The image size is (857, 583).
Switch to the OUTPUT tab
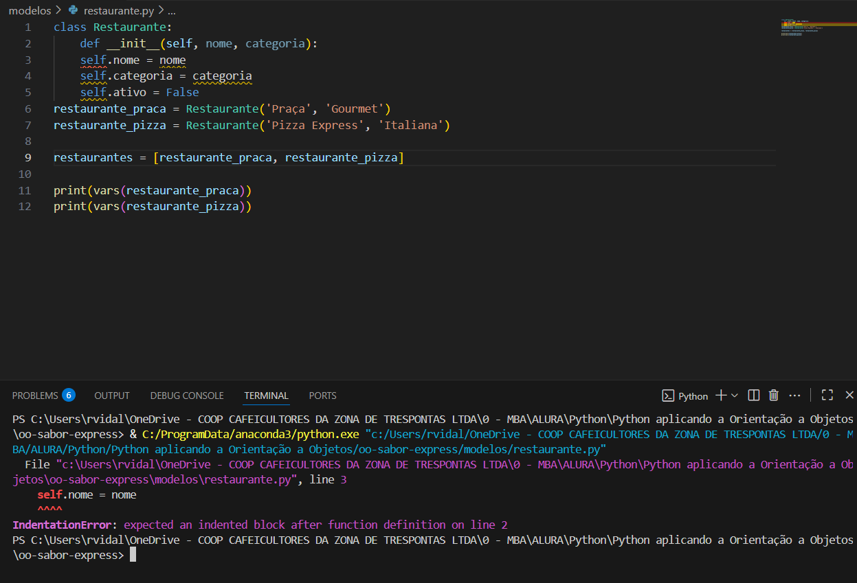click(x=112, y=396)
